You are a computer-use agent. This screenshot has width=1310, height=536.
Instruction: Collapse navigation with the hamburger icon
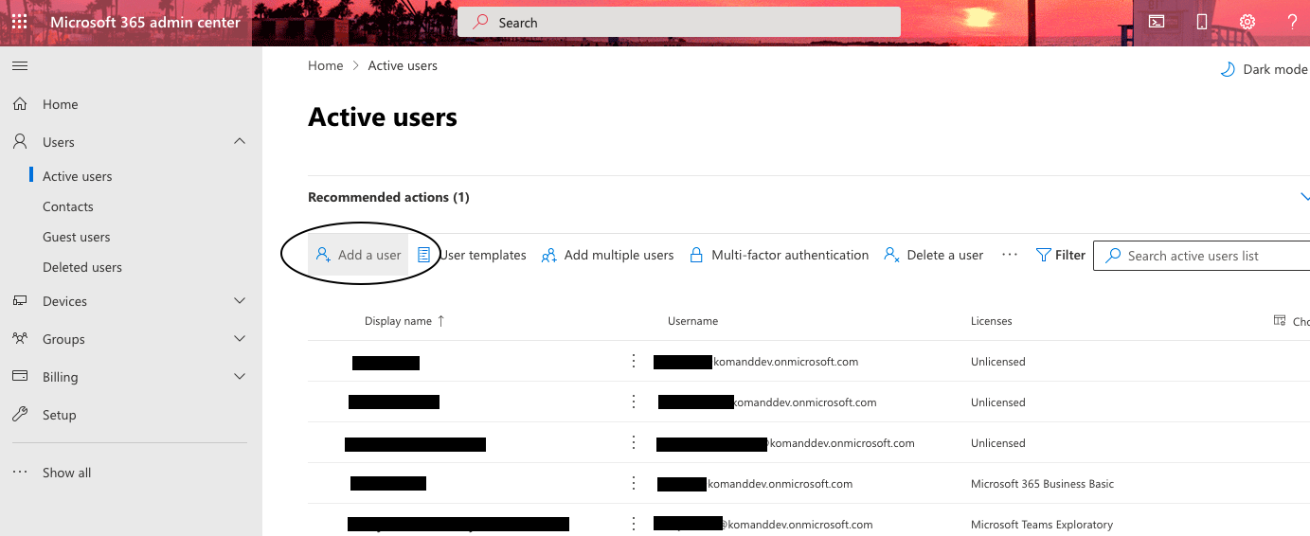coord(20,65)
